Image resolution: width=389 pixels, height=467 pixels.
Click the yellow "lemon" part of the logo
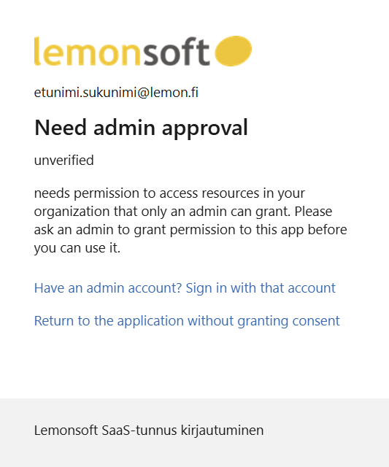point(87,51)
